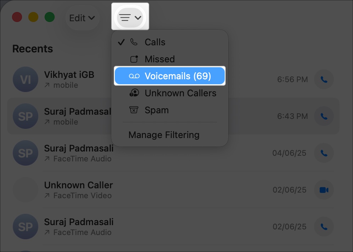Toggle the checkmark on the Calls filter
Screen dimensions: 353x252
click(x=121, y=42)
